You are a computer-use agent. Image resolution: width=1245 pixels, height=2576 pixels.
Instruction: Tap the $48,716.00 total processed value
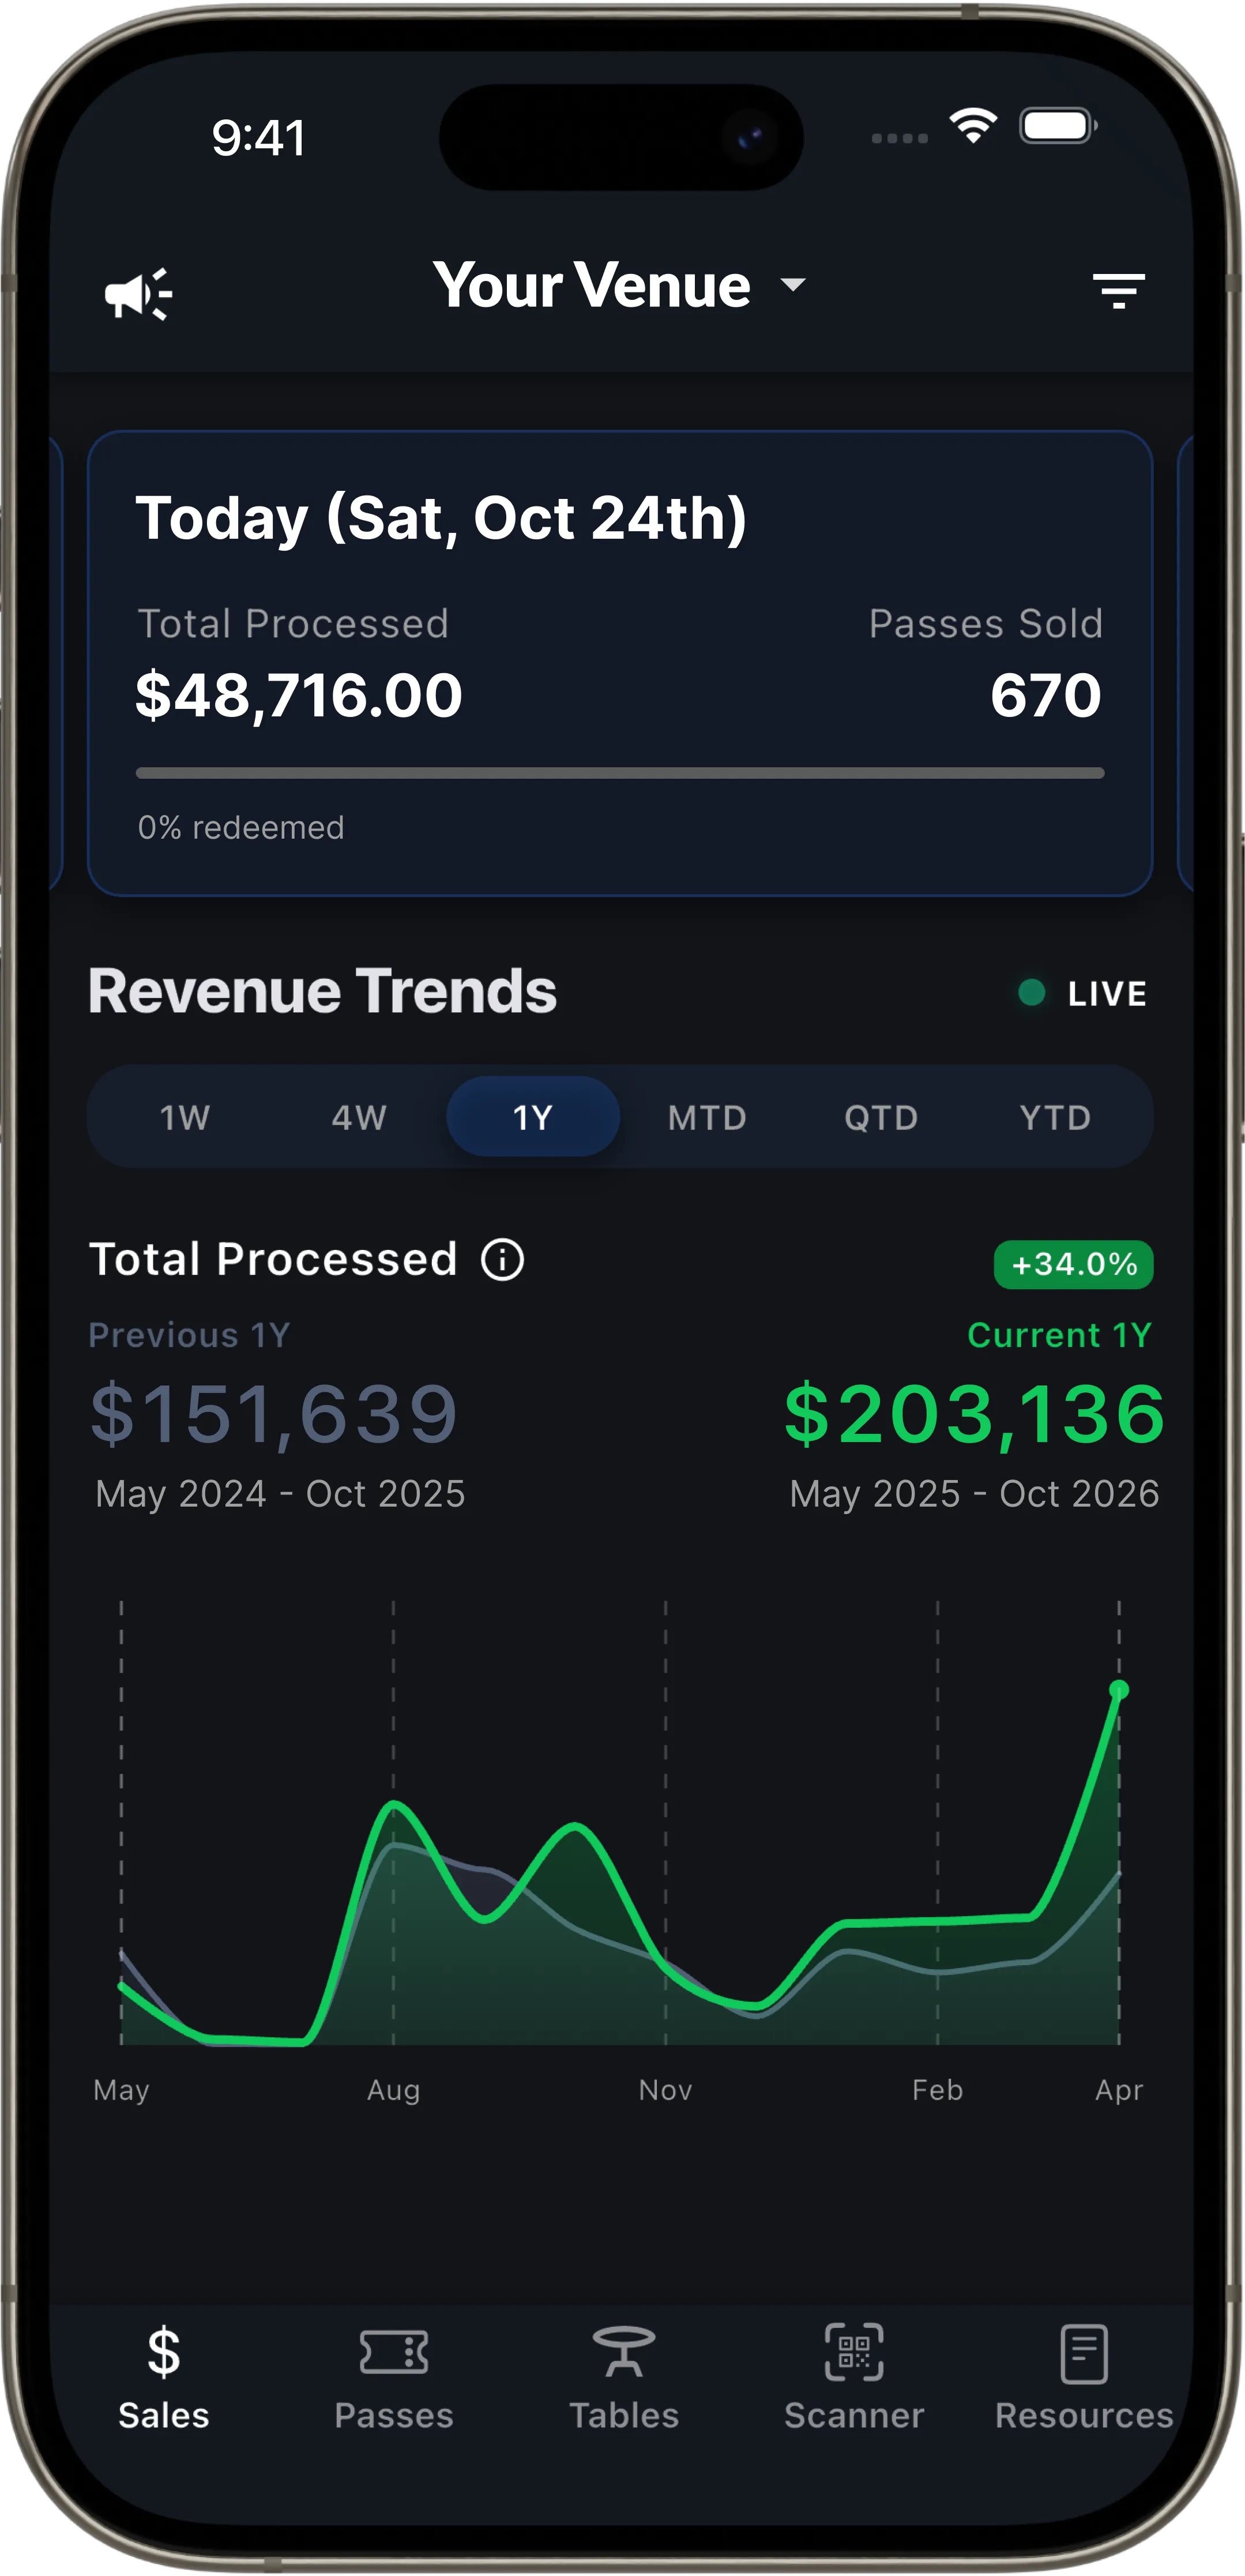[299, 695]
